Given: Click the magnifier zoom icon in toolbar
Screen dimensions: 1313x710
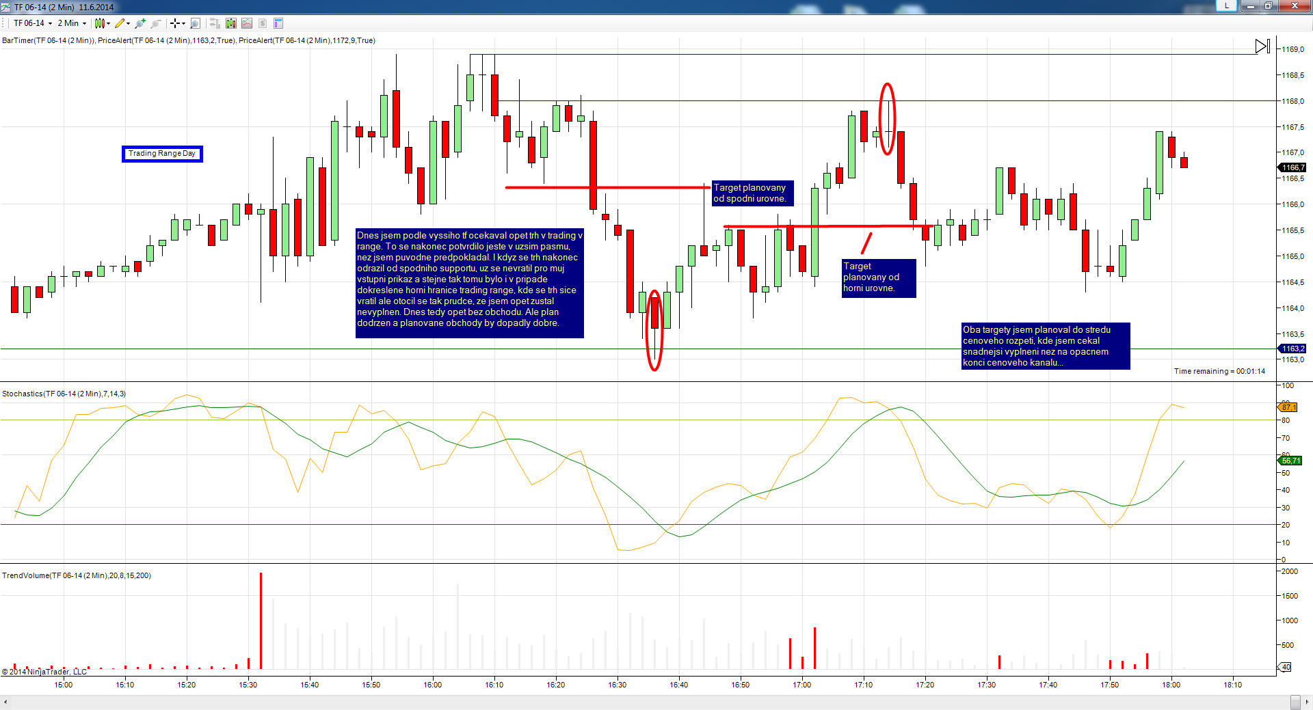Looking at the screenshot, I should pos(195,23).
